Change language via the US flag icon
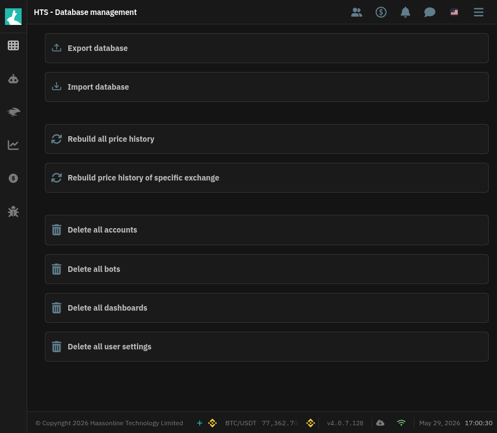 [454, 12]
